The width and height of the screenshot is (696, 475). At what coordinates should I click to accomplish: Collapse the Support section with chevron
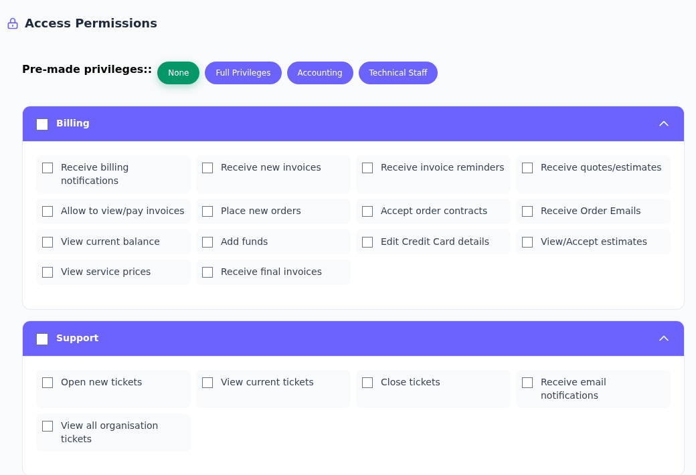coord(664,339)
